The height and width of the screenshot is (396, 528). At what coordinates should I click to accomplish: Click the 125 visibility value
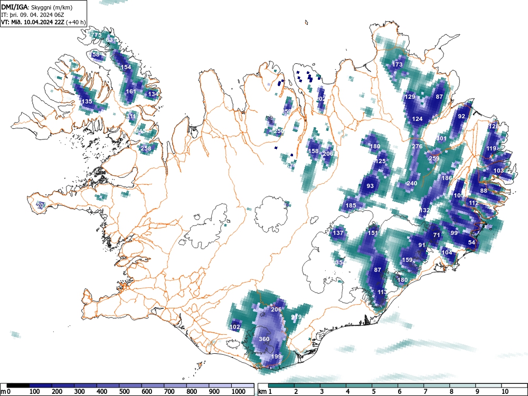(x=380, y=161)
